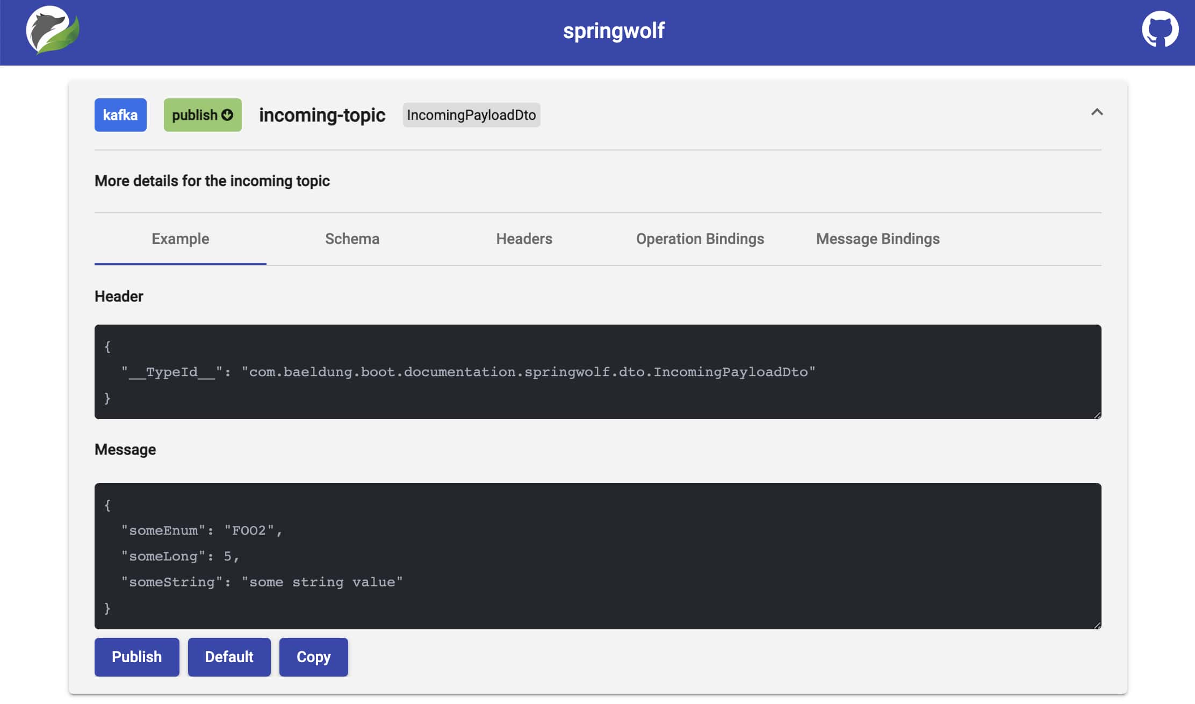Open the Schema tab
The height and width of the screenshot is (704, 1195).
(x=352, y=239)
